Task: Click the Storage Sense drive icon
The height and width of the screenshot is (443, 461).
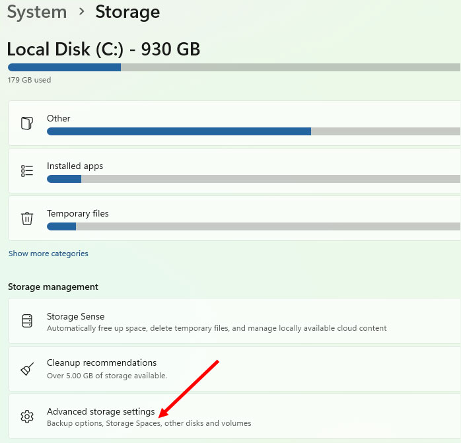Action: (x=26, y=322)
